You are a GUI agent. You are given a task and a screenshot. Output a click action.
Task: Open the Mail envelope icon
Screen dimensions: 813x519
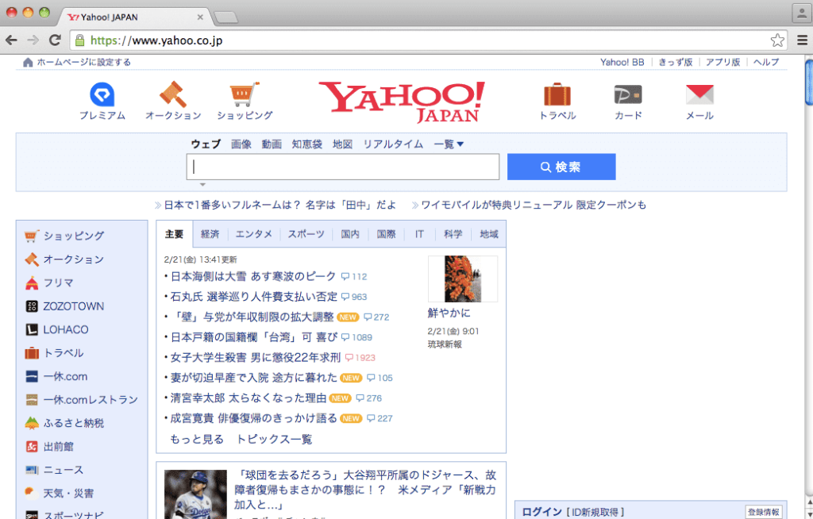pos(699,94)
